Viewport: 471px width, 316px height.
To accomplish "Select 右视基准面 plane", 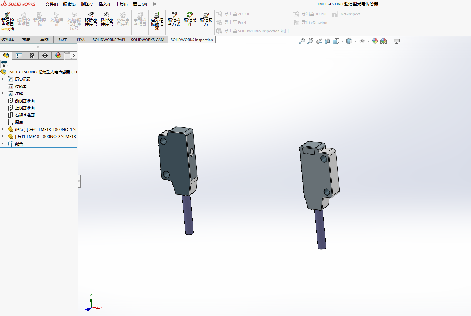I will (21, 115).
